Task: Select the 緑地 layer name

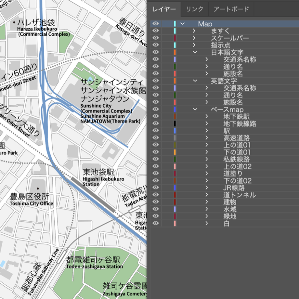Action: pos(230,216)
